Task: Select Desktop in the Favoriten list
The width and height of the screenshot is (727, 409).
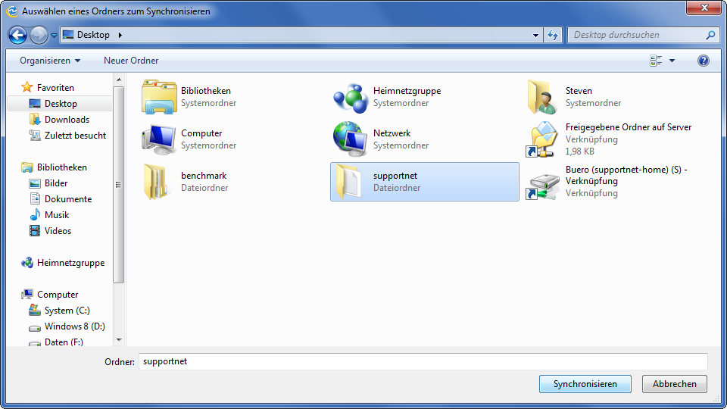Action: [61, 104]
